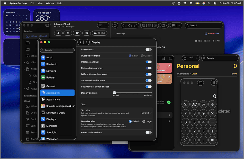This screenshot has width=244, height=159.
Task: Open the Window menu in menu bar
Action: pos(50,3)
